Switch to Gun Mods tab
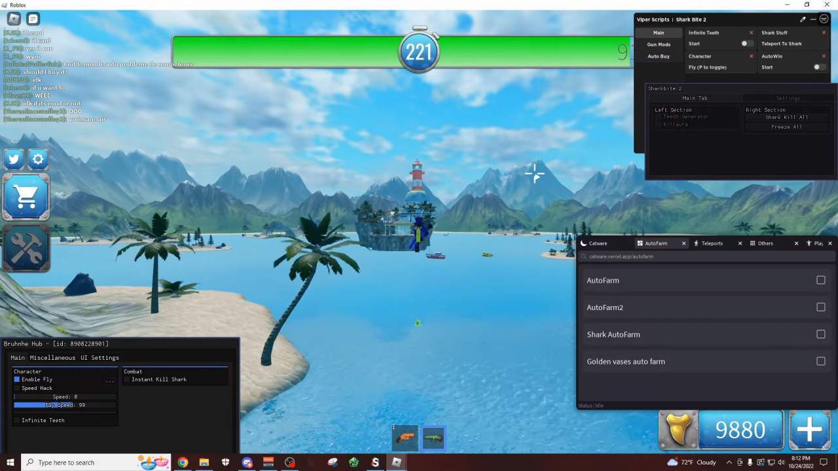Image resolution: width=838 pixels, height=471 pixels. [659, 44]
